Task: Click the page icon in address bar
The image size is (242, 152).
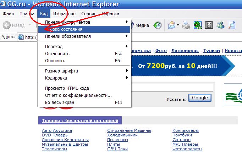Action: coord(21,37)
